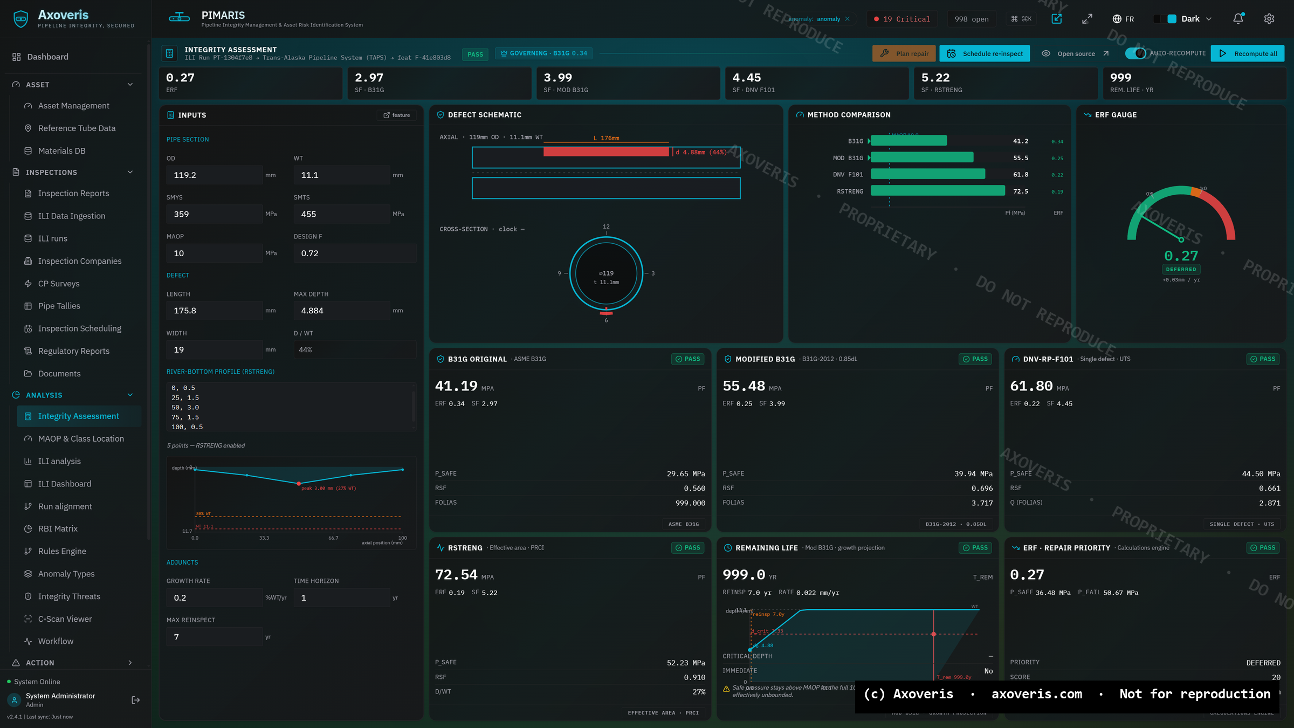The height and width of the screenshot is (728, 1294).
Task: Click the Width field showing 19
Action: click(x=215, y=349)
